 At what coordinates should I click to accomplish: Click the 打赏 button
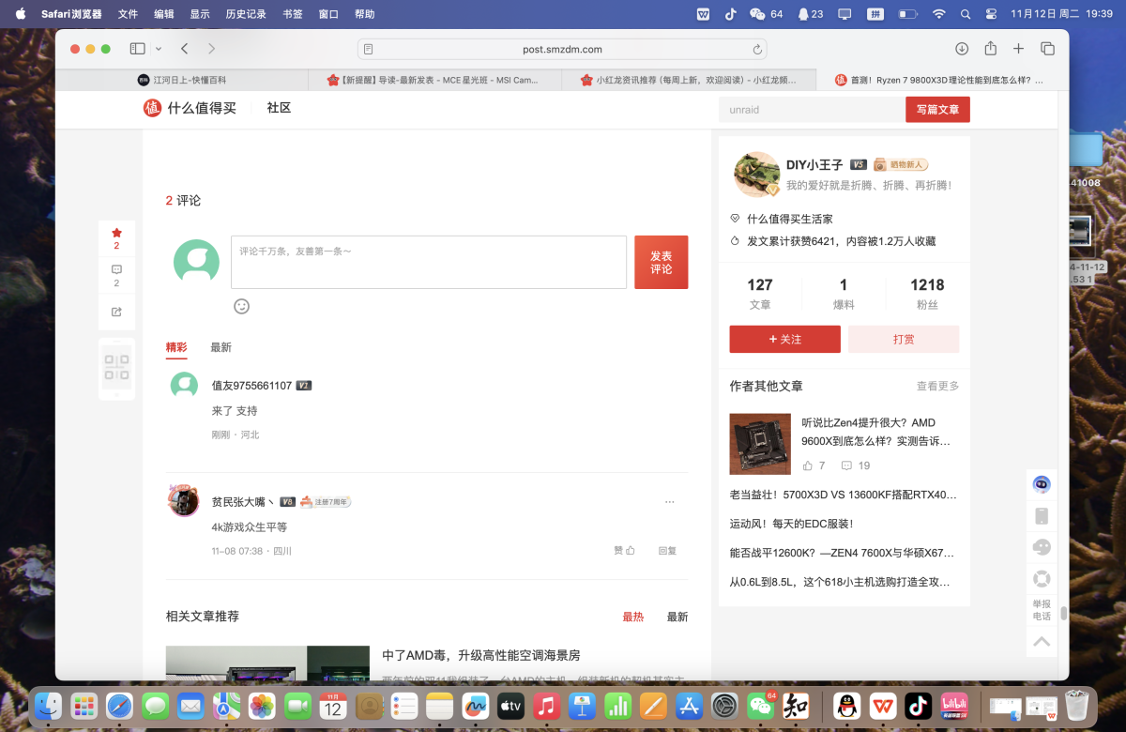pos(904,340)
